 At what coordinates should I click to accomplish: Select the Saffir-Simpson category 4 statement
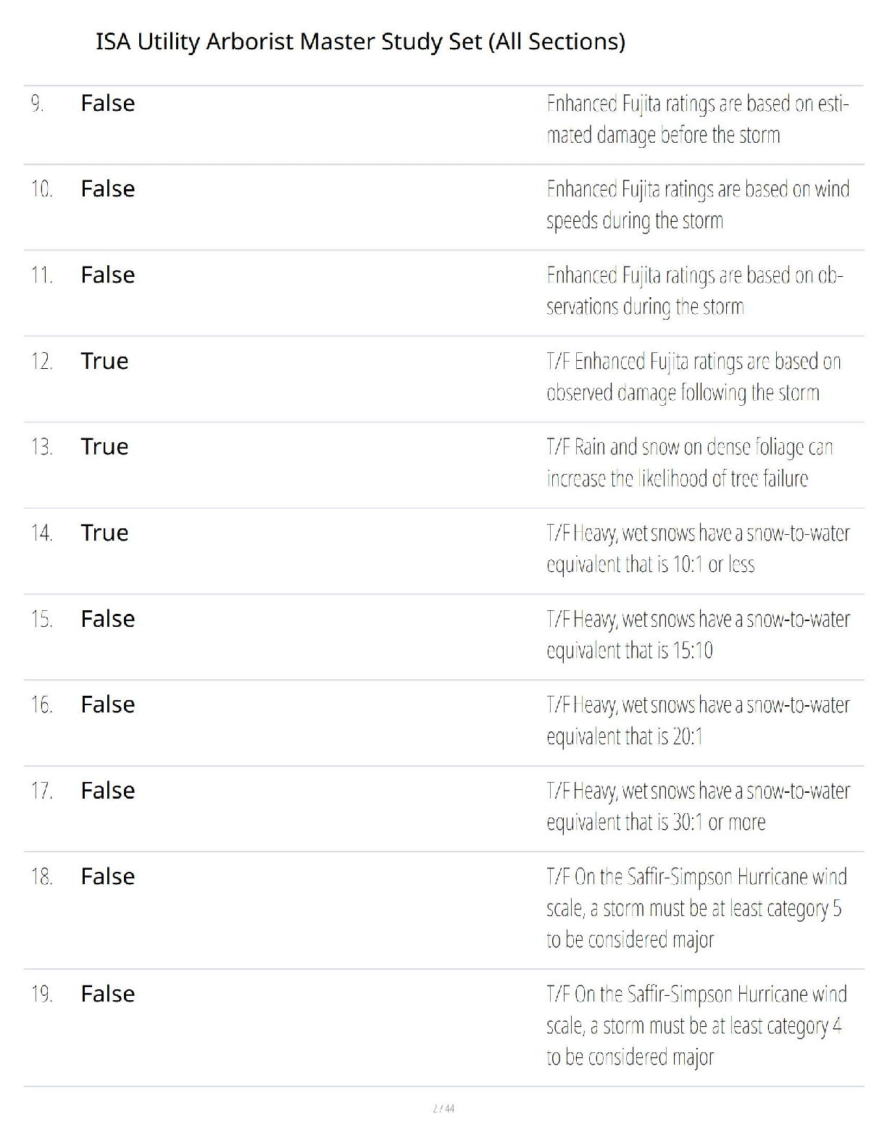coord(696,1026)
